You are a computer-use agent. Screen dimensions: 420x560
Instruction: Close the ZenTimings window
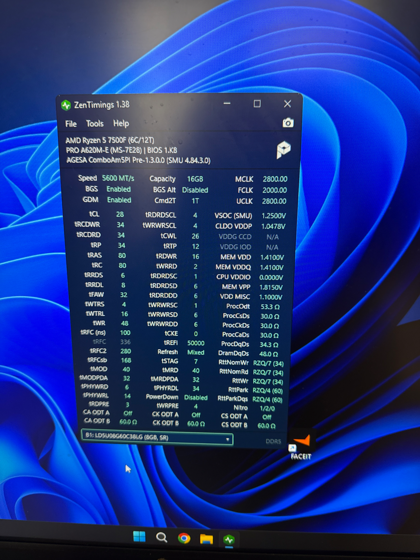(287, 104)
